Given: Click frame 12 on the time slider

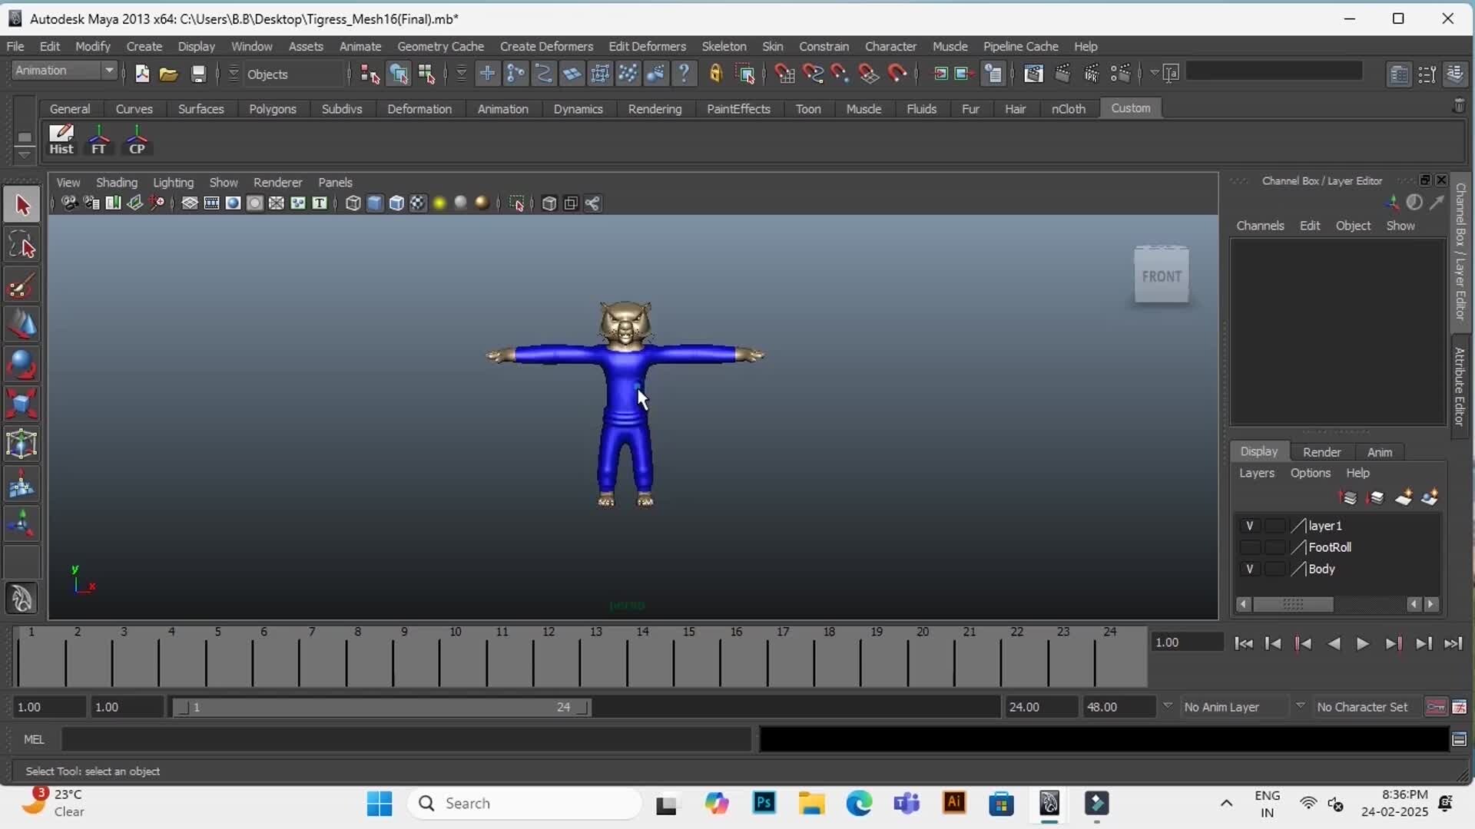Looking at the screenshot, I should 535,659.
